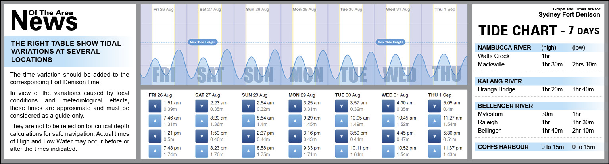Select the Macksville row in the tide table
The image size is (609, 164).
(x=536, y=64)
